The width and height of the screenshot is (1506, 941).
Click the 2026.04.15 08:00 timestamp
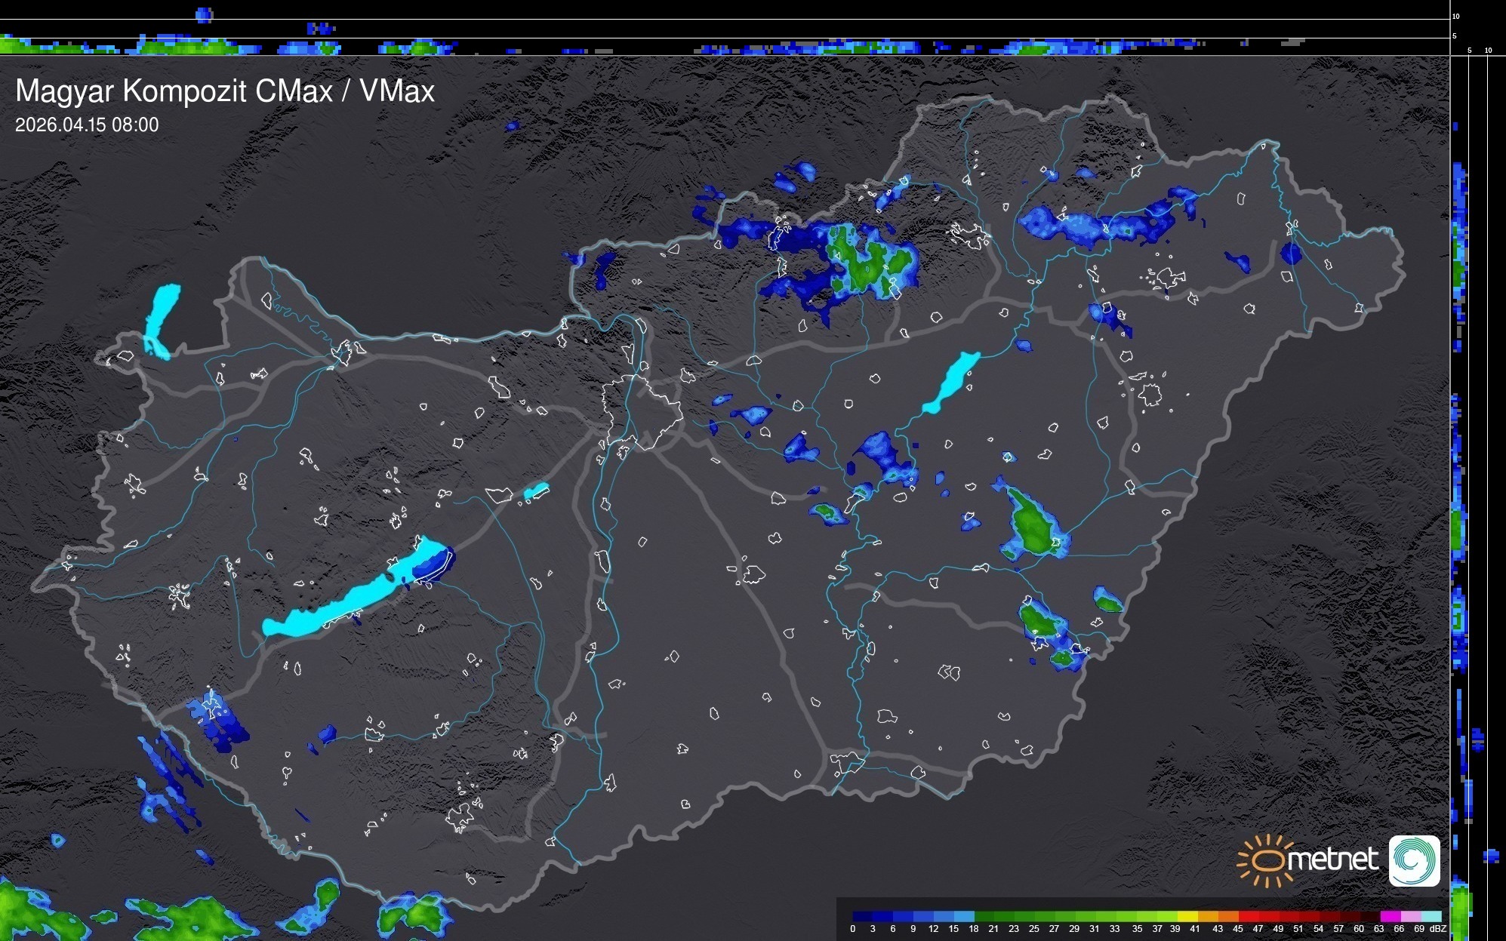[x=87, y=125]
